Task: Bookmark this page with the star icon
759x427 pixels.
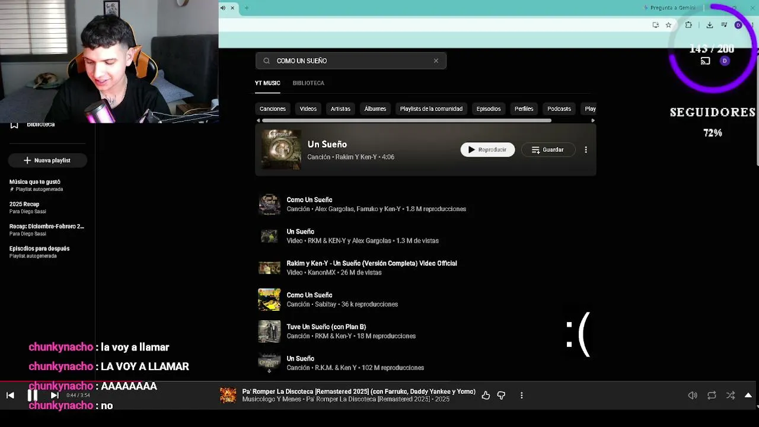Action: [668, 25]
